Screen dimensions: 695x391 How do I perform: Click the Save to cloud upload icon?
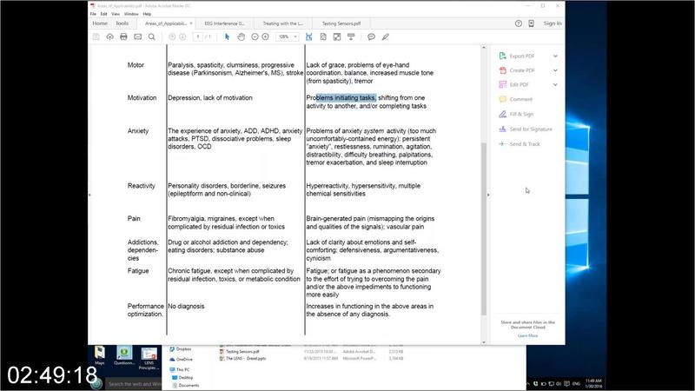(109, 36)
